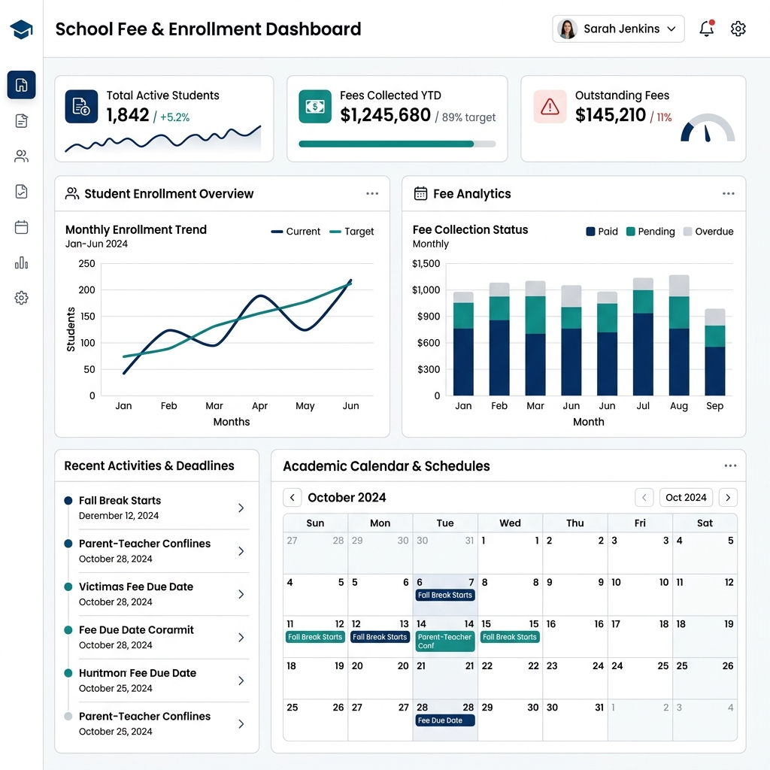Click Sarah Jenkins avatar photo
The image size is (770, 770).
pyautogui.click(x=567, y=29)
